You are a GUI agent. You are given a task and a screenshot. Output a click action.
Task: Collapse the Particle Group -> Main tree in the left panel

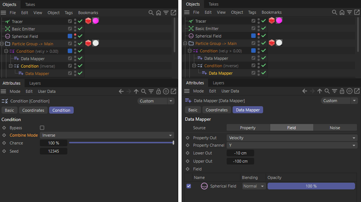tap(2, 44)
